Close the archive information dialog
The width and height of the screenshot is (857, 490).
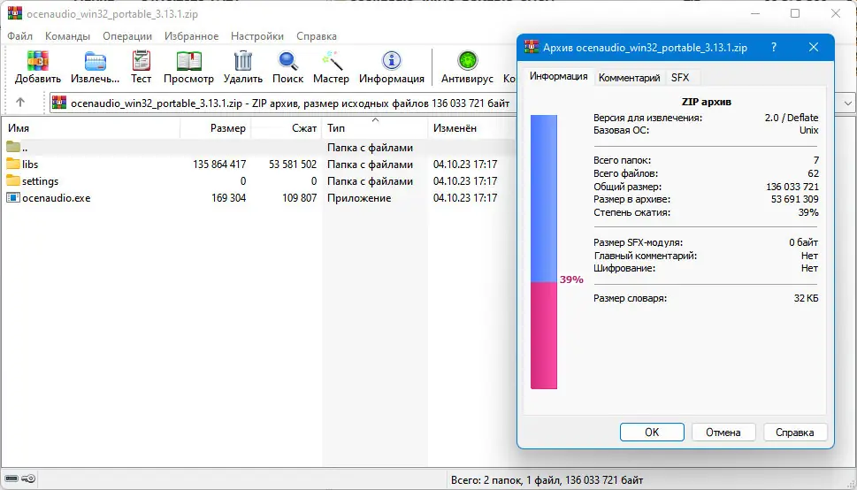(814, 48)
